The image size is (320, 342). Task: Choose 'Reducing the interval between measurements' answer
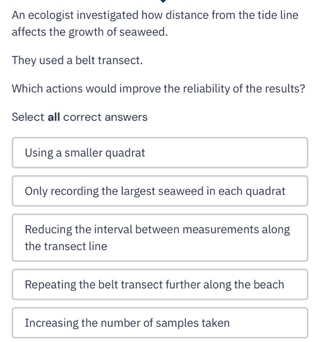coord(160,238)
